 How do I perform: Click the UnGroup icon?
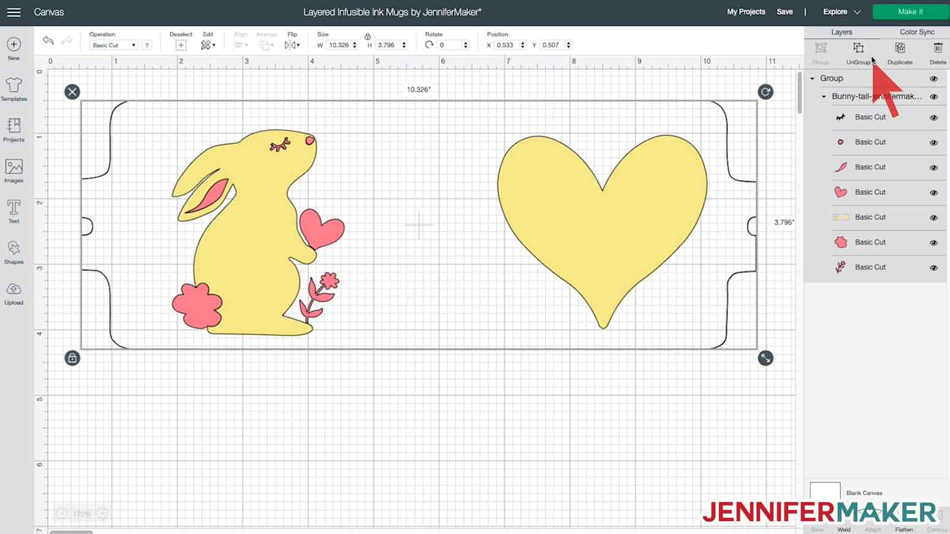click(859, 48)
